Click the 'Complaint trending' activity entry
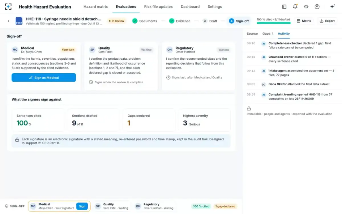The height and width of the screenshot is (214, 342). (x=292, y=96)
